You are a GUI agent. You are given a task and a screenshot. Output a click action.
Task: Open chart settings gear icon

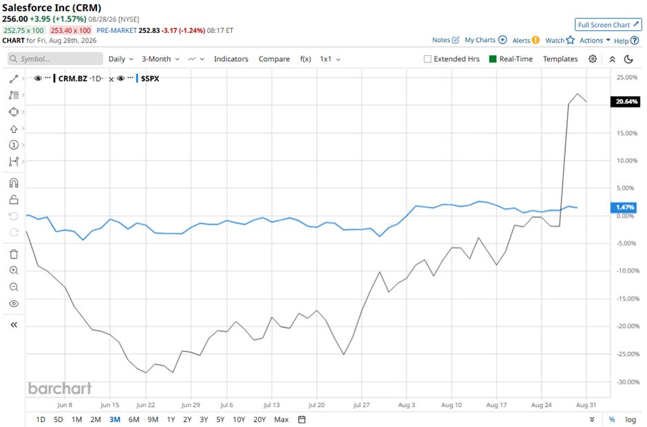[x=593, y=59]
